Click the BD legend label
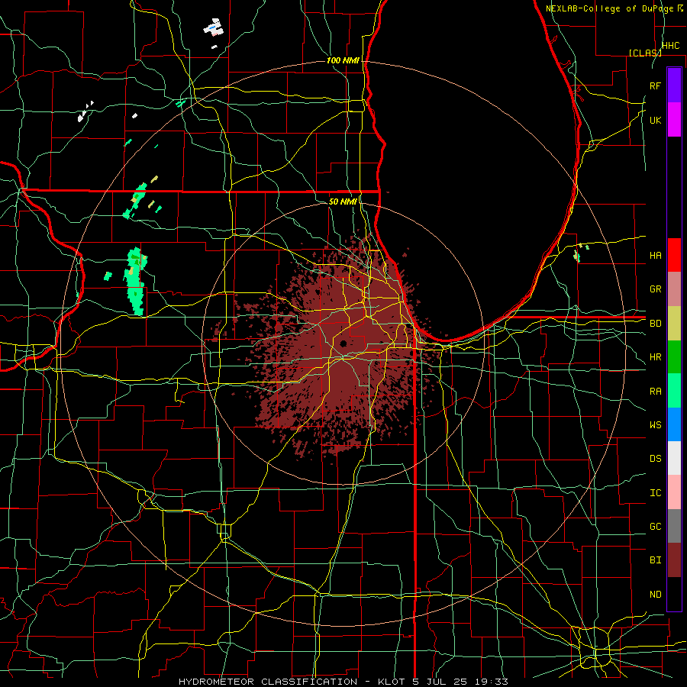This screenshot has width=687, height=687. coord(655,324)
